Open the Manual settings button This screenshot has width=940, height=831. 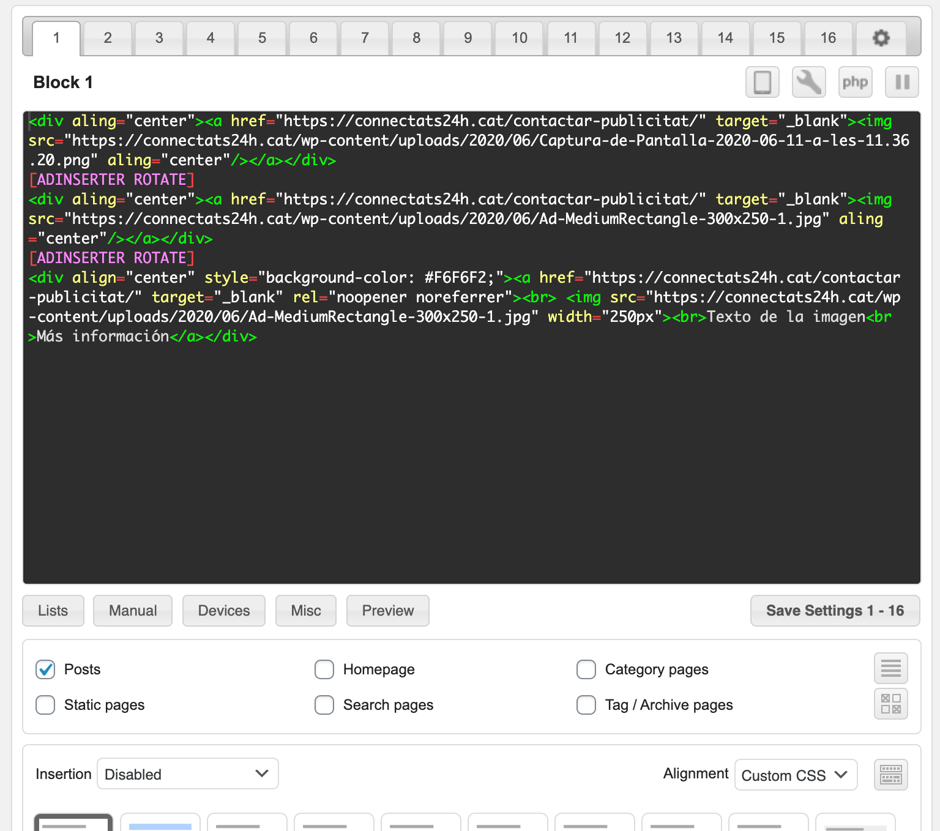point(133,611)
